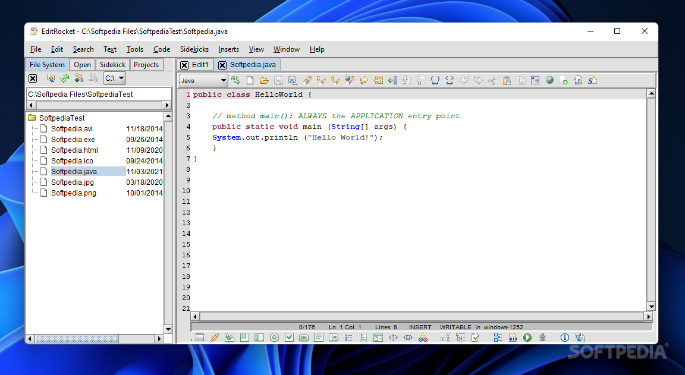The image size is (685, 375).
Task: Click the parentheses bracket matching icon
Action: point(435,80)
